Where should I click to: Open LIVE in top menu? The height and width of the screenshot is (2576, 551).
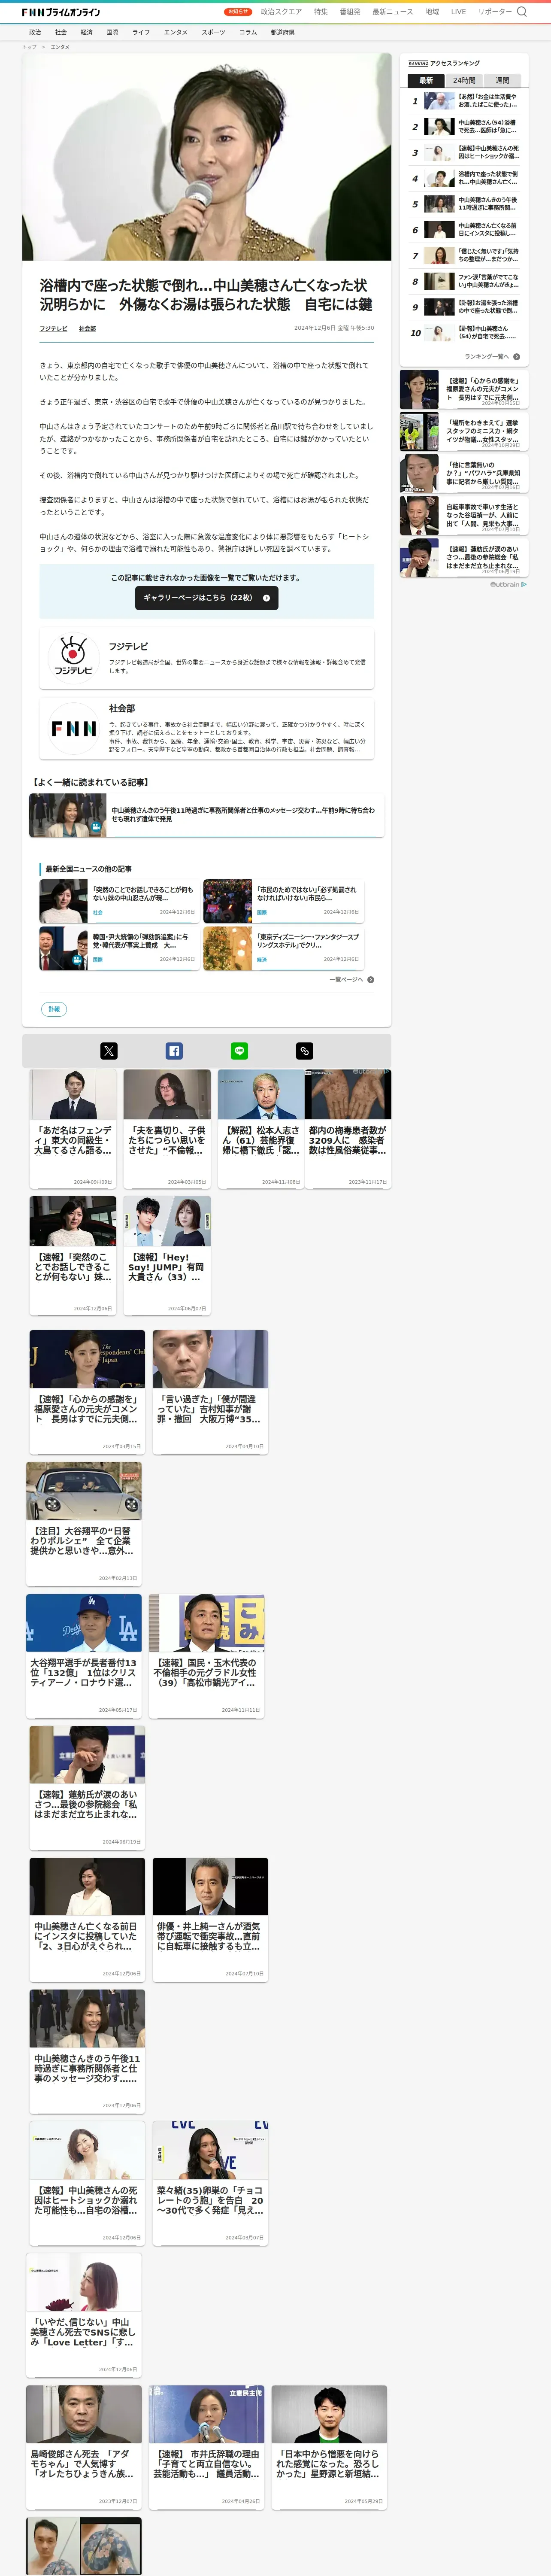pyautogui.click(x=458, y=12)
